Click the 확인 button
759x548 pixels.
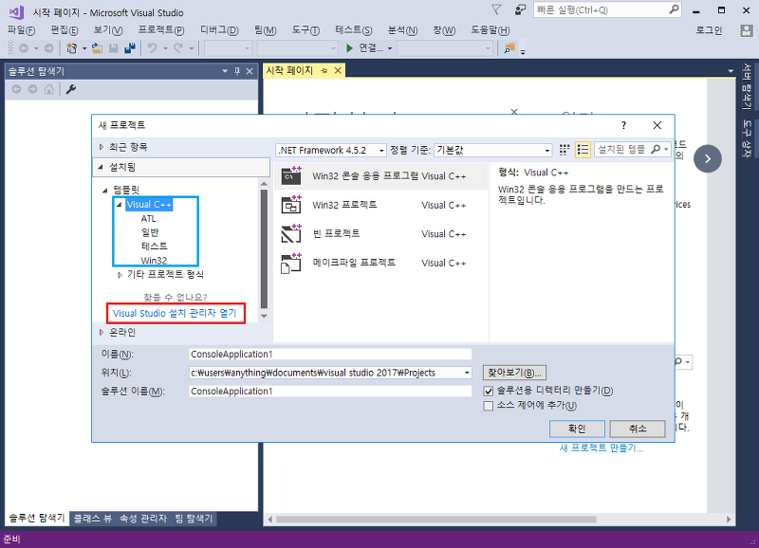tap(577, 429)
